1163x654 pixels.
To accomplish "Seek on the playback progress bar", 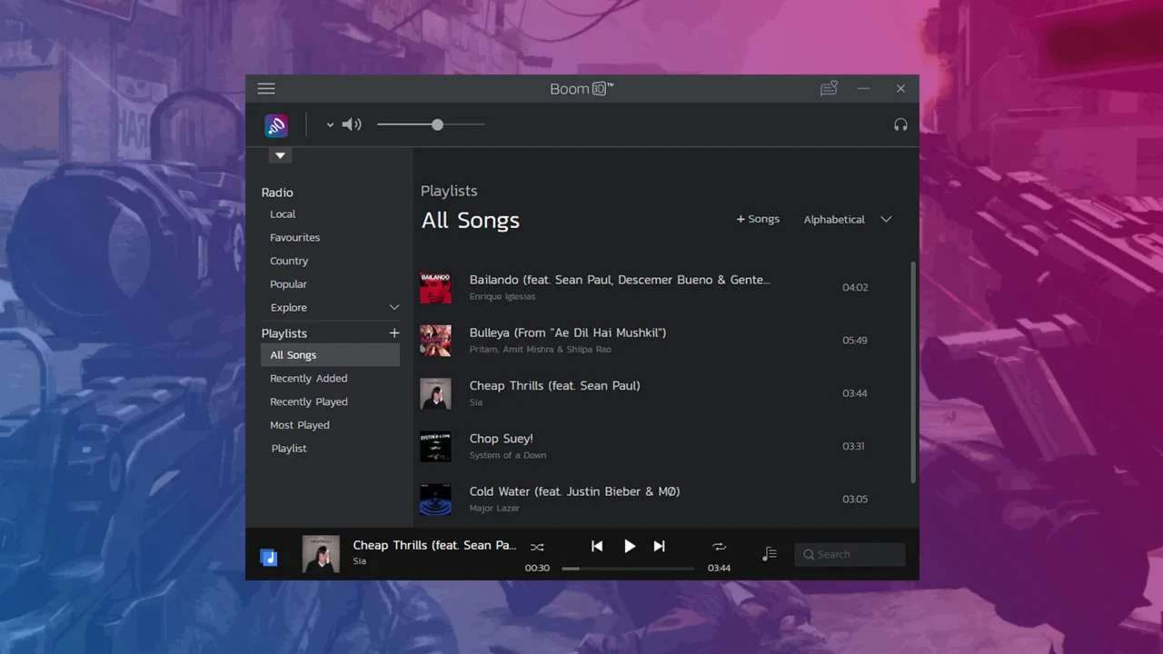I will click(628, 569).
